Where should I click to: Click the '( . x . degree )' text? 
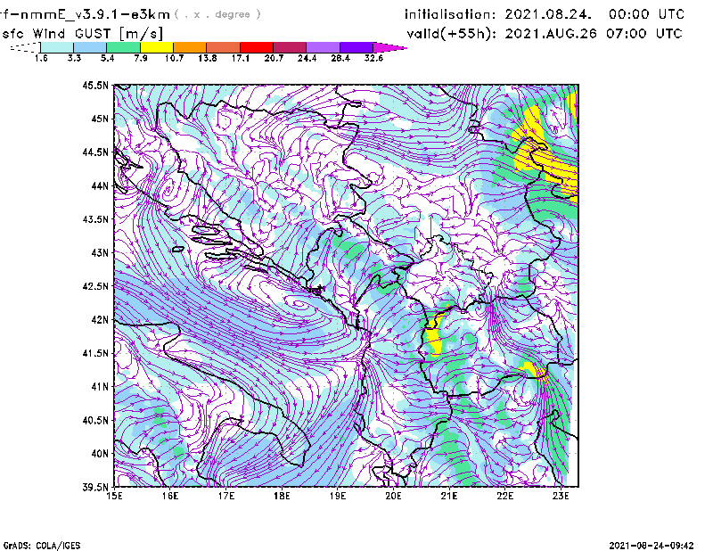coord(217,14)
